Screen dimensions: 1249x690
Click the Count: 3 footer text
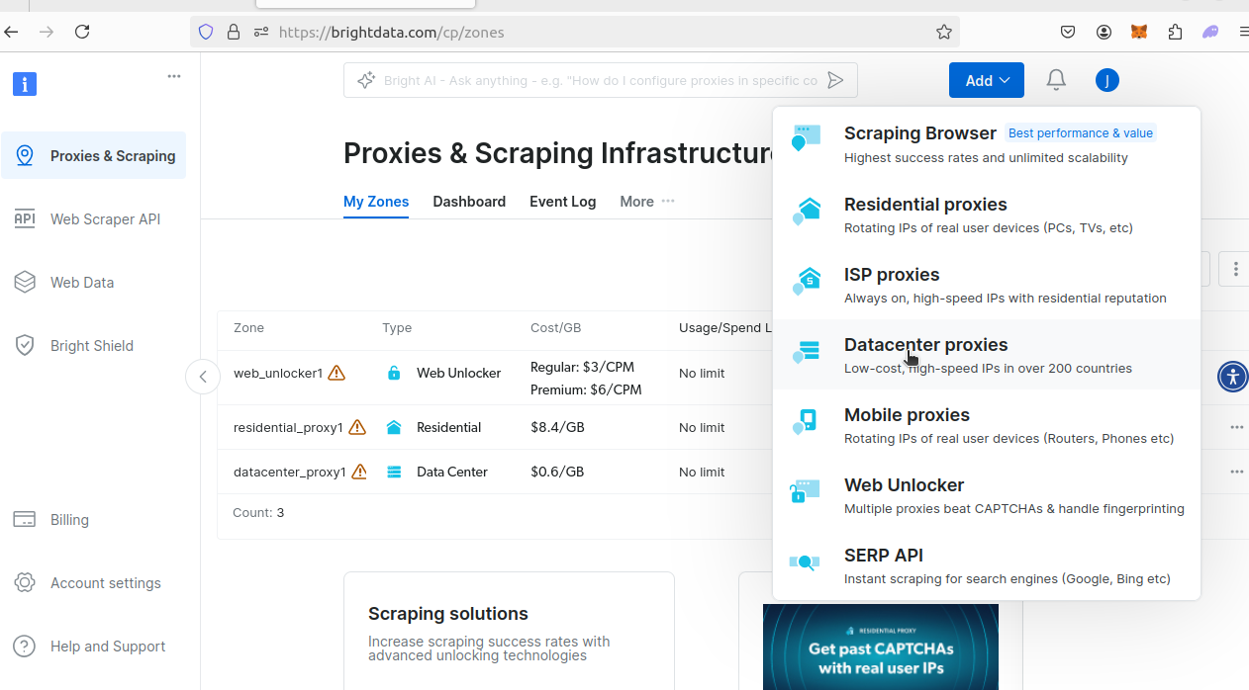point(258,512)
